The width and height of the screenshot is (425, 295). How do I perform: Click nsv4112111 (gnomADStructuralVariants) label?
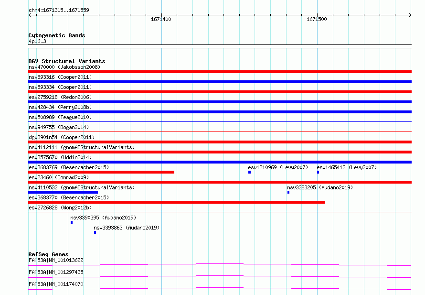[x=82, y=147]
